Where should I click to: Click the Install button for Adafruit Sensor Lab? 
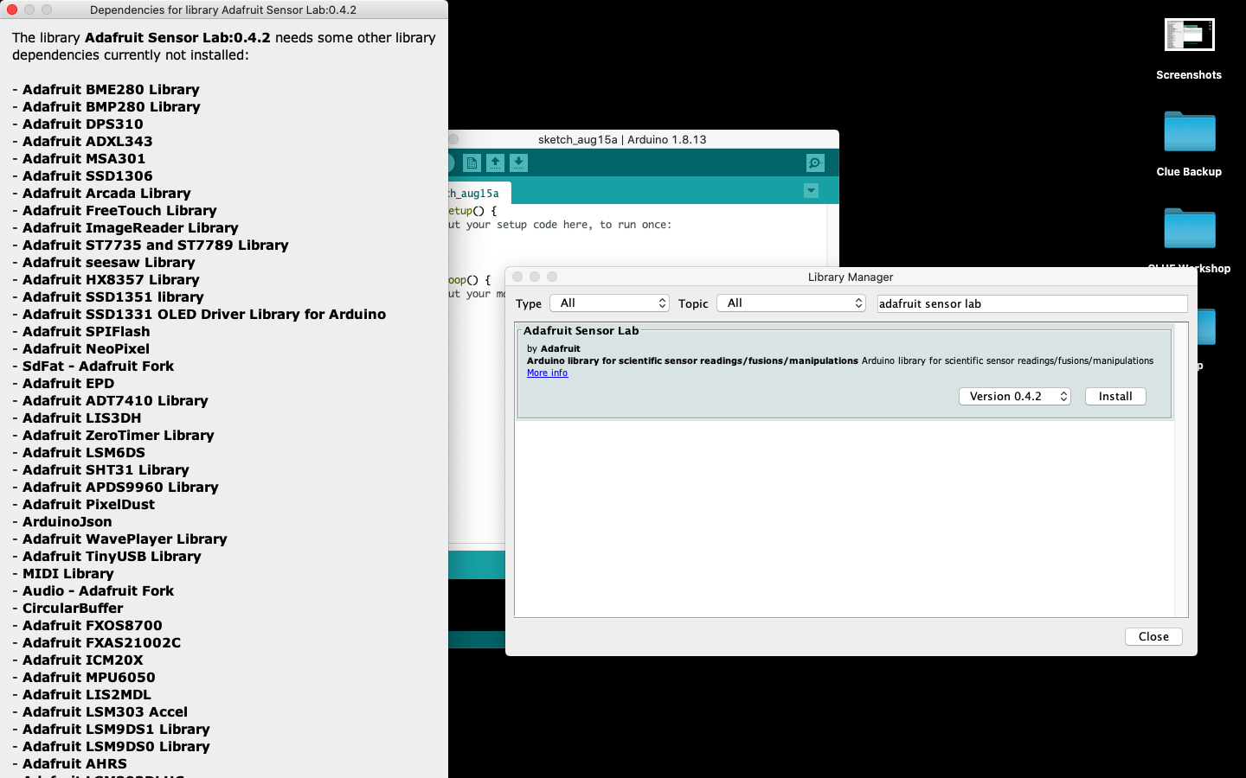1115,396
